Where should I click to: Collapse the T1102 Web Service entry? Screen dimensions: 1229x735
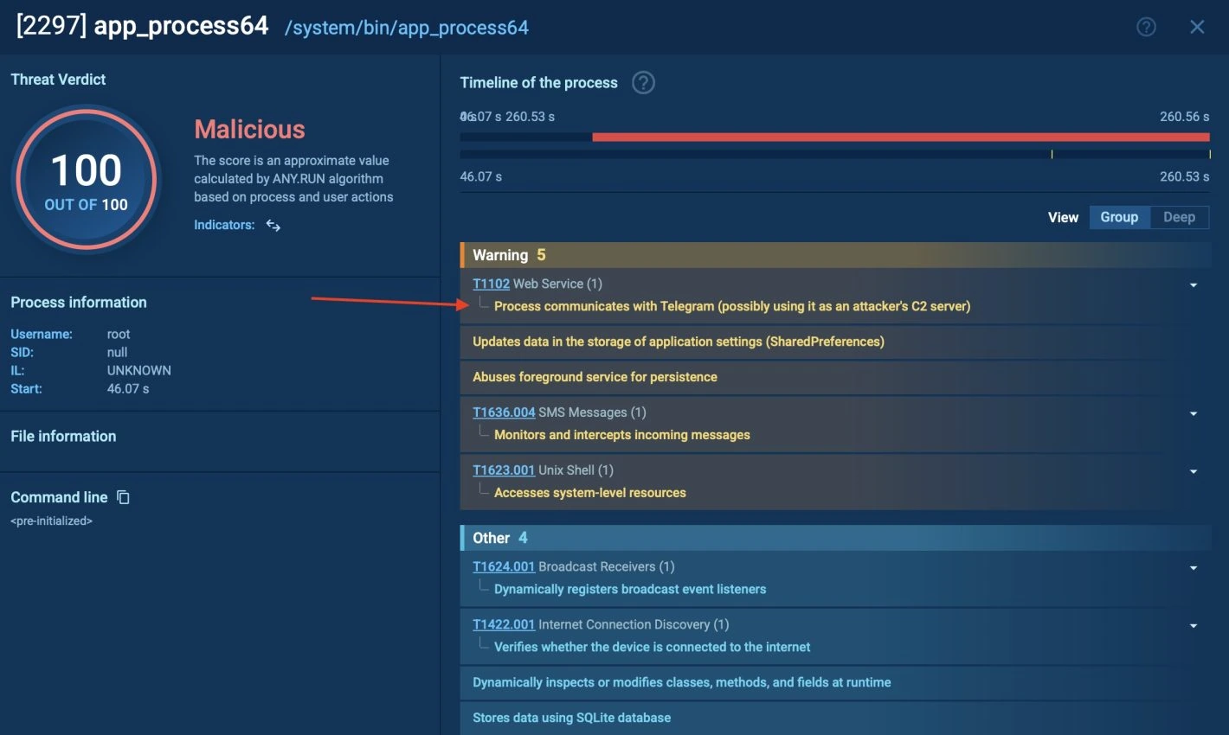(x=1194, y=284)
